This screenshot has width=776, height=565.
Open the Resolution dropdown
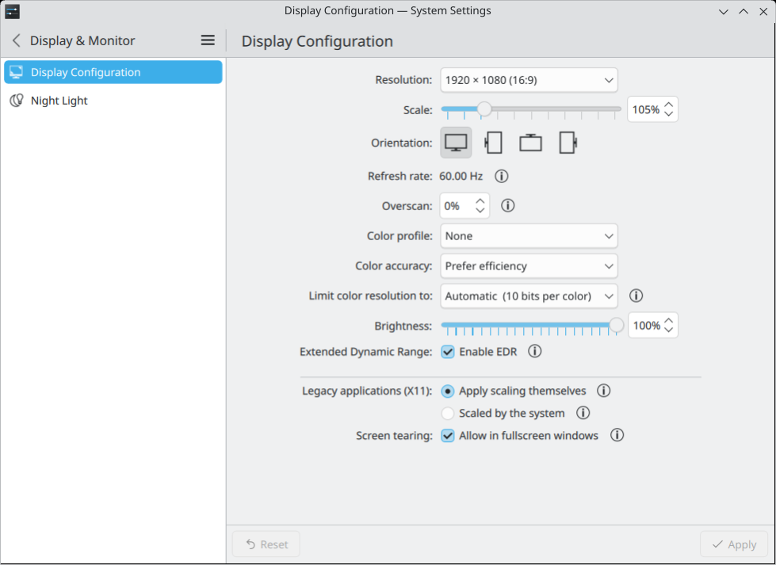(x=529, y=80)
